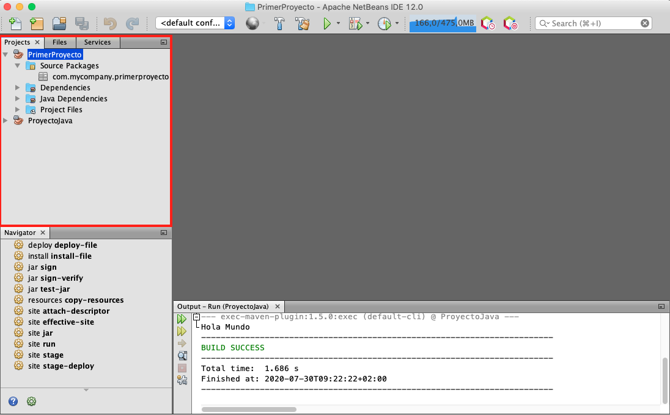This screenshot has height=415, width=670.
Task: Open the Run dropdown arrow
Action: coord(338,23)
